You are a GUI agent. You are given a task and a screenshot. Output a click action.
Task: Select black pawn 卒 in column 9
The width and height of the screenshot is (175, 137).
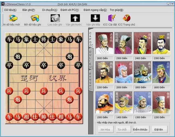[x=78, y=65]
